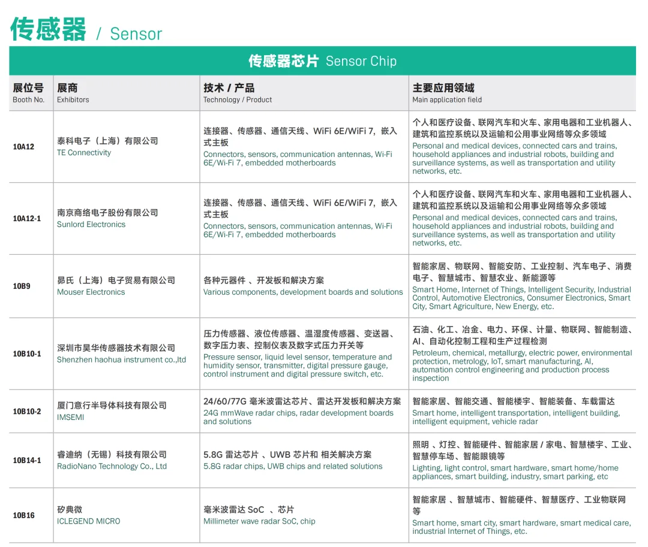The width and height of the screenshot is (648, 547).
Task: Click exhibitor 深圳市昊华传感器技术有限公司
Action: (116, 348)
